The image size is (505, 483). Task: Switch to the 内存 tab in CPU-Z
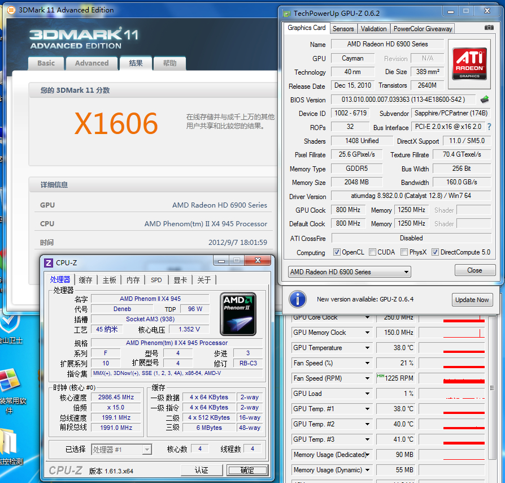click(x=133, y=280)
